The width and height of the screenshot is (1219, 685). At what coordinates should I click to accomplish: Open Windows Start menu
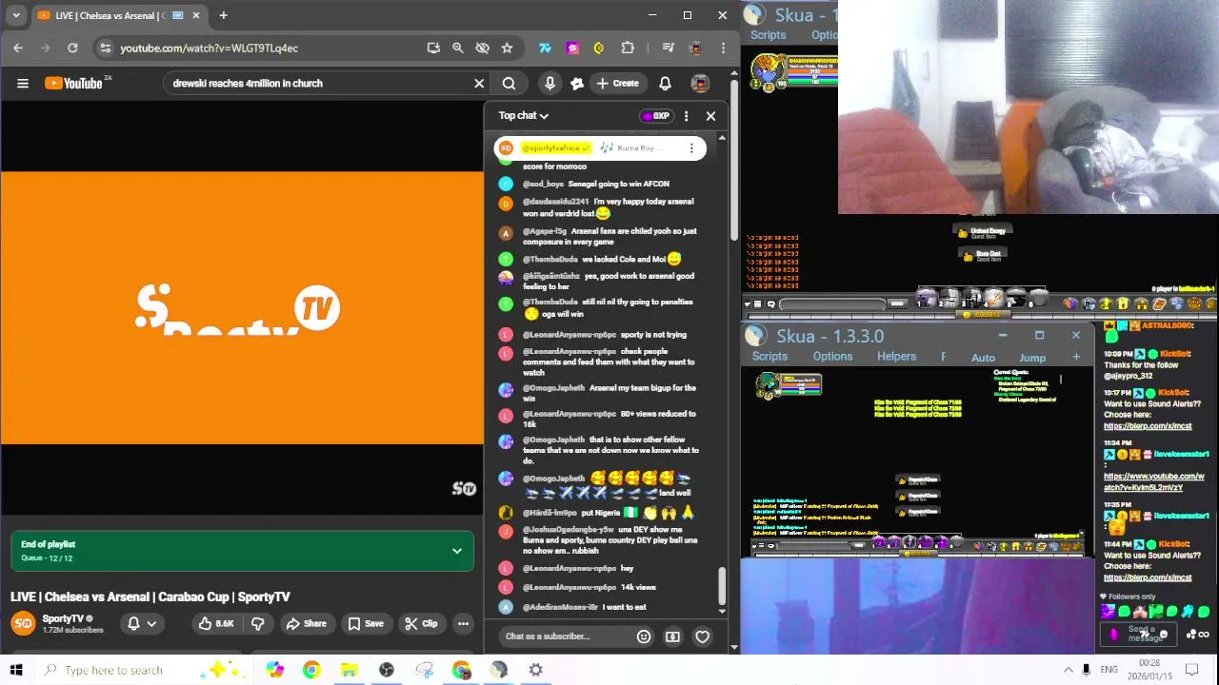[16, 670]
